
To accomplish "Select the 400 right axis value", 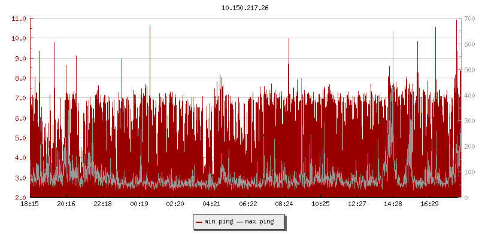I will click(x=470, y=96).
